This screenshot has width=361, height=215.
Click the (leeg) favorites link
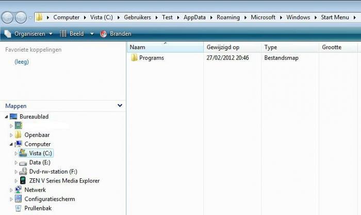pyautogui.click(x=22, y=62)
